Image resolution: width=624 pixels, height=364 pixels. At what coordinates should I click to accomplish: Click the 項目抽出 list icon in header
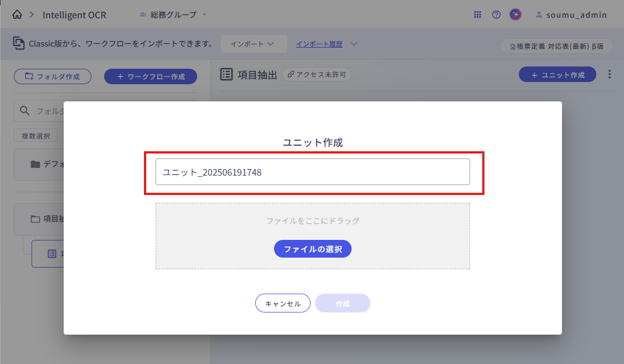[x=226, y=75]
